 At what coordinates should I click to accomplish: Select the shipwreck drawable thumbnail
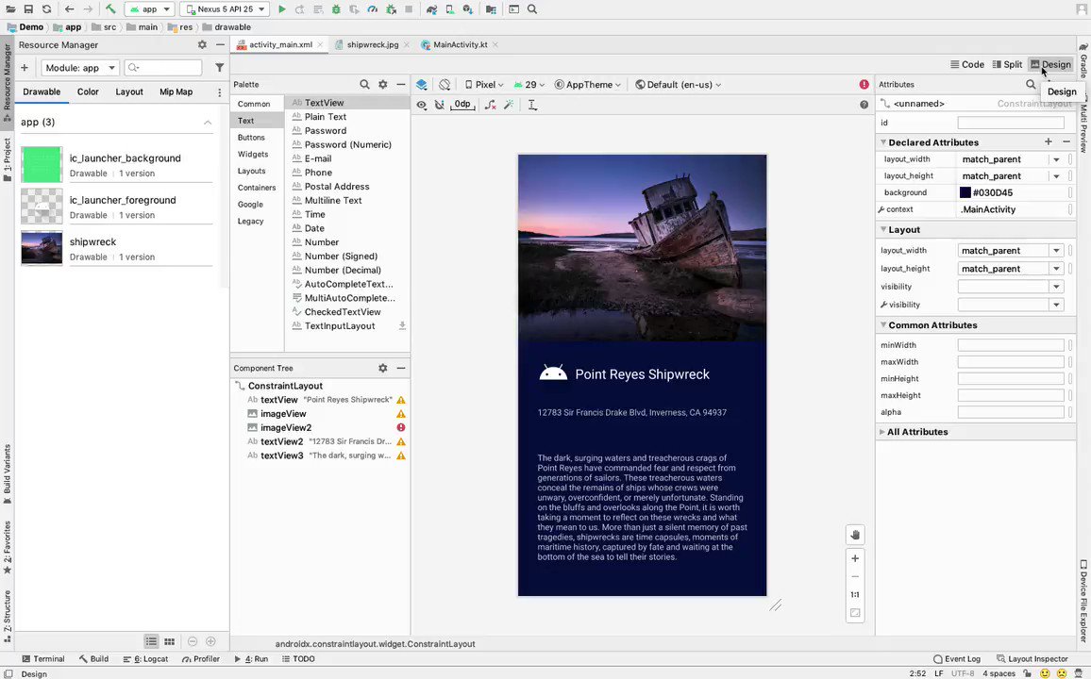click(42, 248)
